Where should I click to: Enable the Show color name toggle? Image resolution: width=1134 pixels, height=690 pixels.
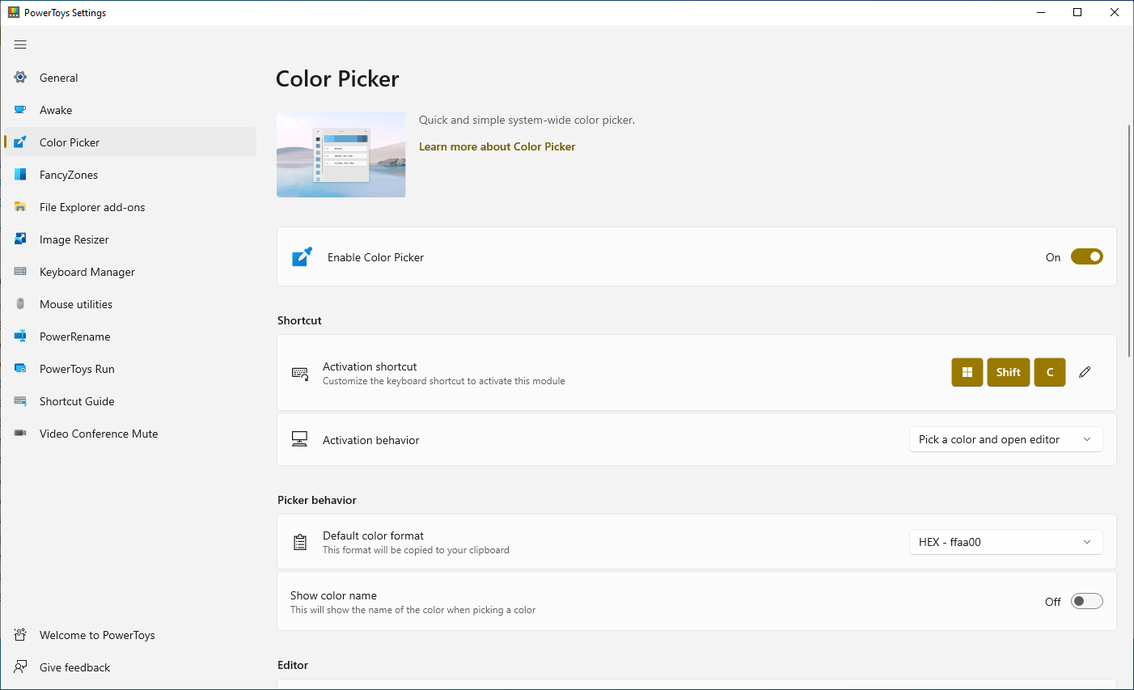tap(1086, 601)
